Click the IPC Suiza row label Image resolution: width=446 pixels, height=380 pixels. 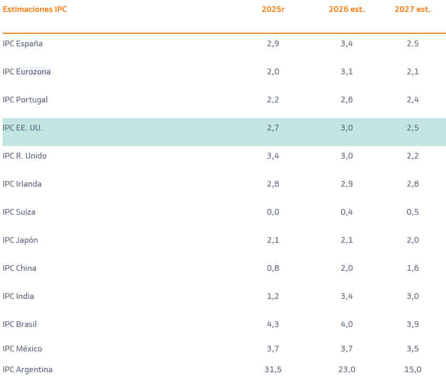coord(19,212)
